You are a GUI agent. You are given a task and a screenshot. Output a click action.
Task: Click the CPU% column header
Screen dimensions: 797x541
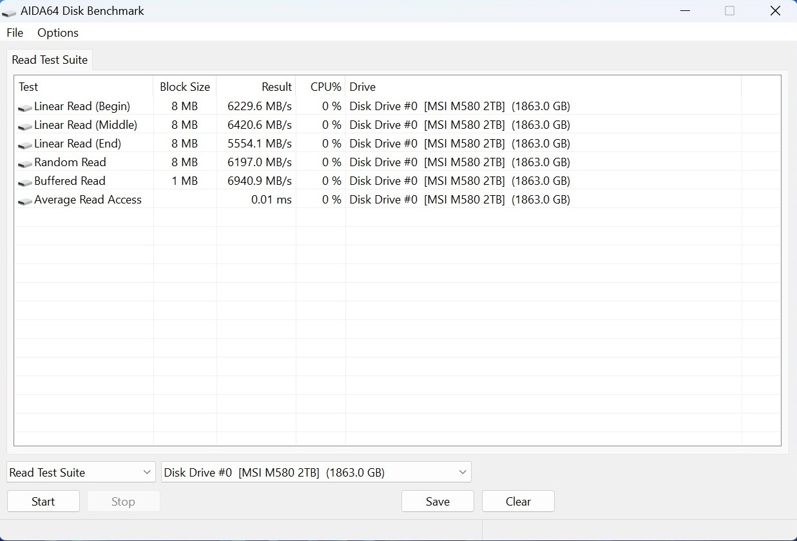tap(320, 87)
